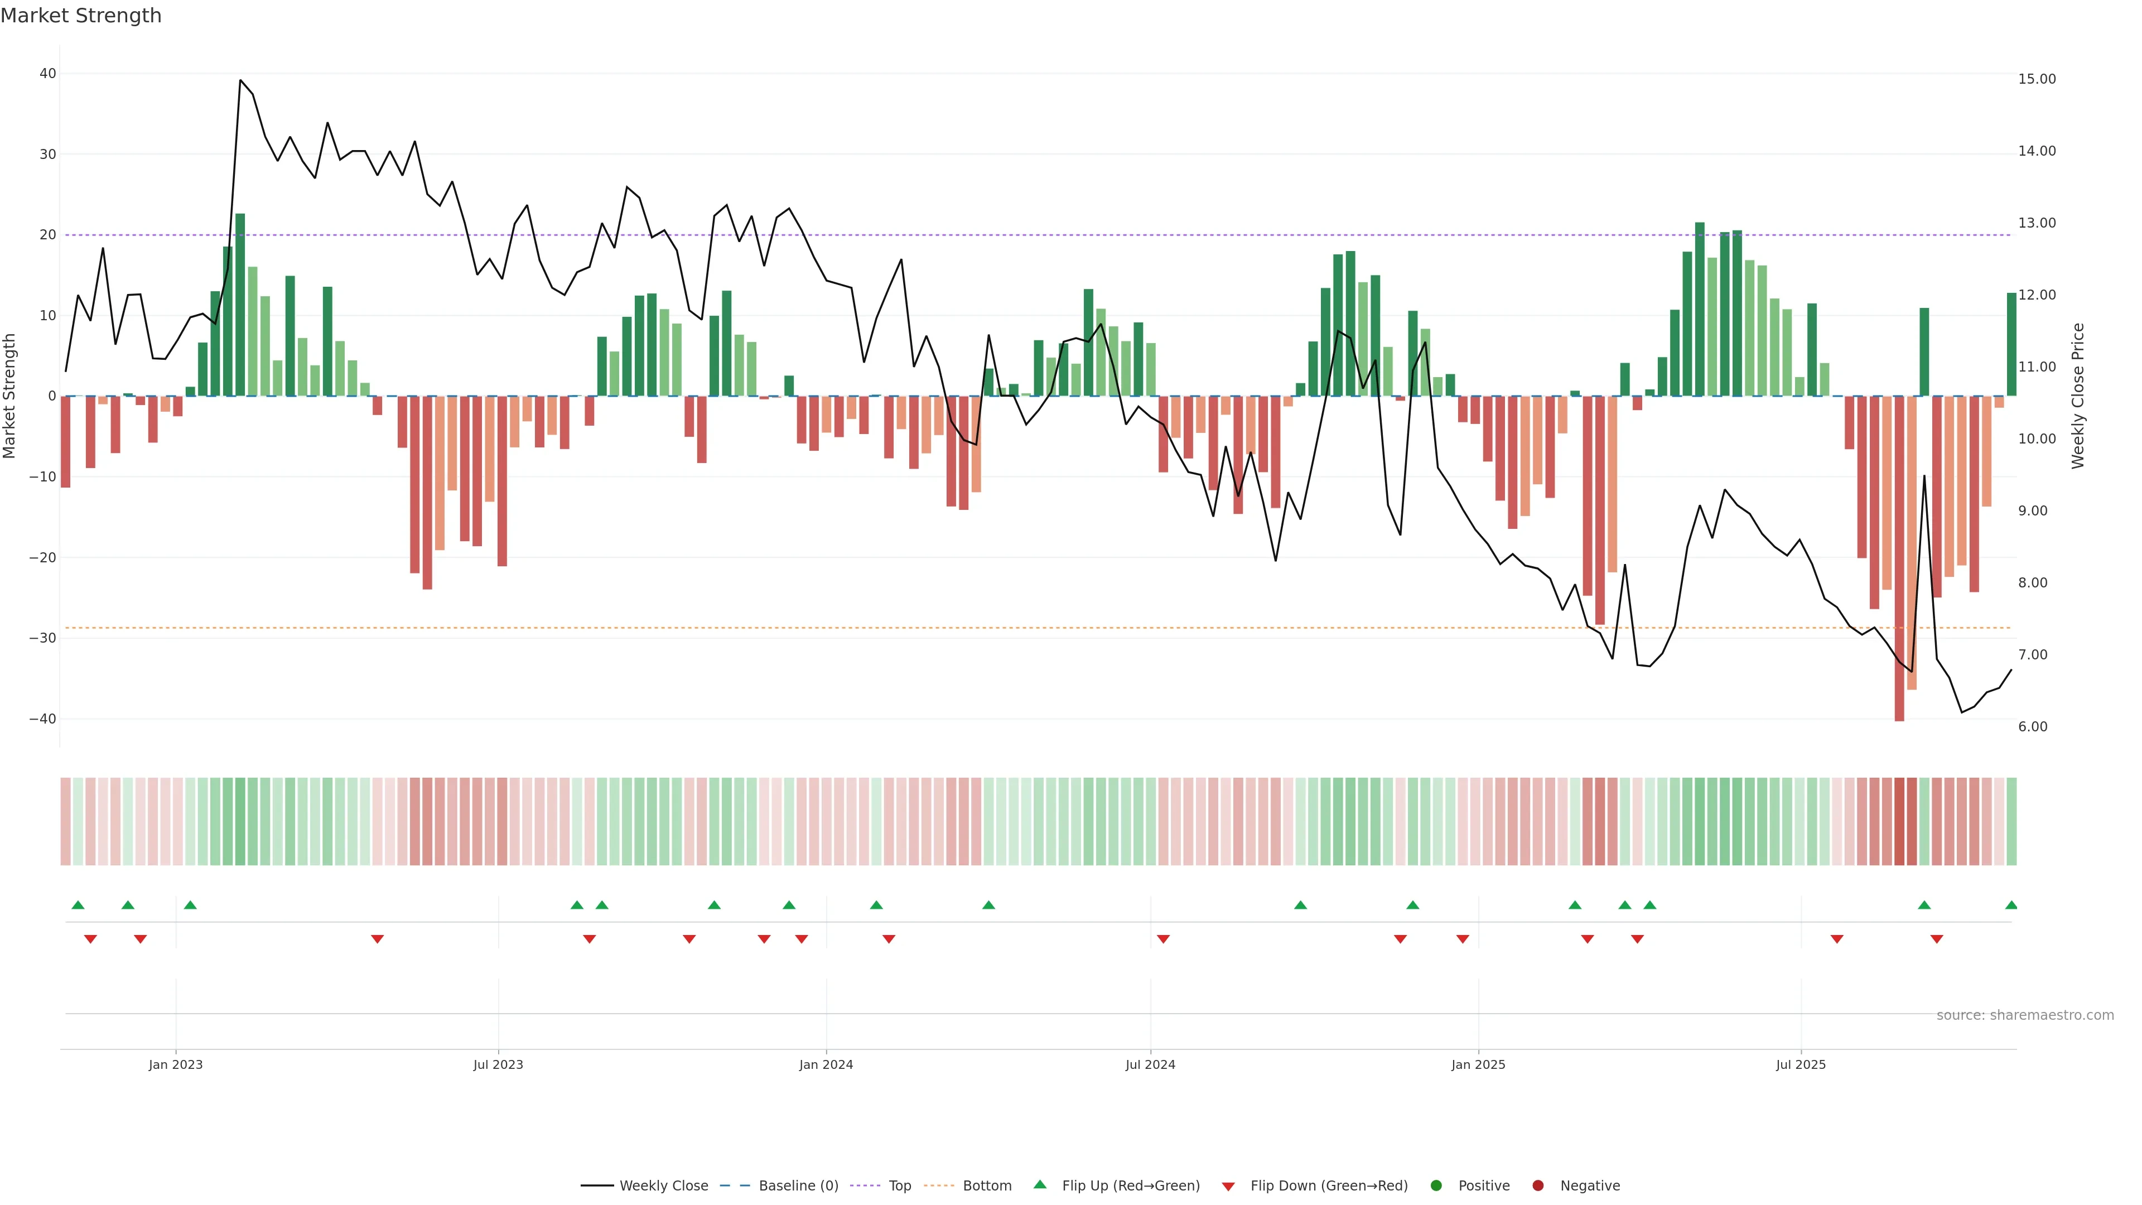Click the Flip Up green triangle legend icon
This screenshot has width=2142, height=1205.
point(1039,1185)
